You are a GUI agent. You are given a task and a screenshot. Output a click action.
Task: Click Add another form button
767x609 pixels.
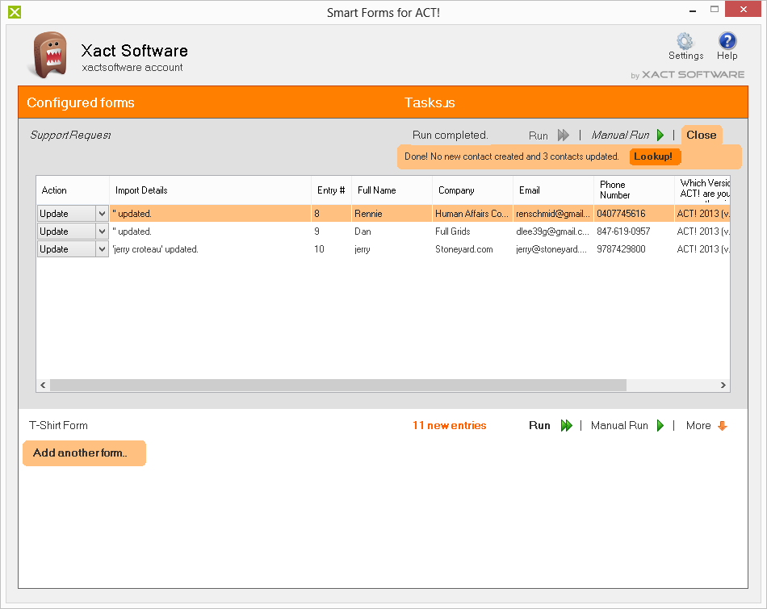click(84, 453)
